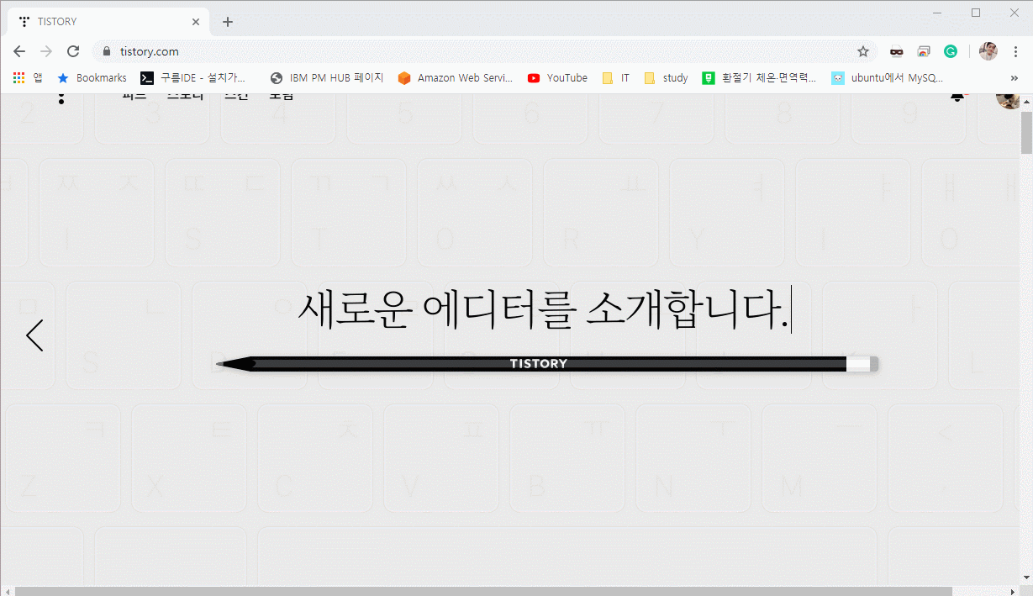This screenshot has width=1033, height=596.
Task: Open the ubuntu에서 MySQ... bookmark
Action: point(887,77)
